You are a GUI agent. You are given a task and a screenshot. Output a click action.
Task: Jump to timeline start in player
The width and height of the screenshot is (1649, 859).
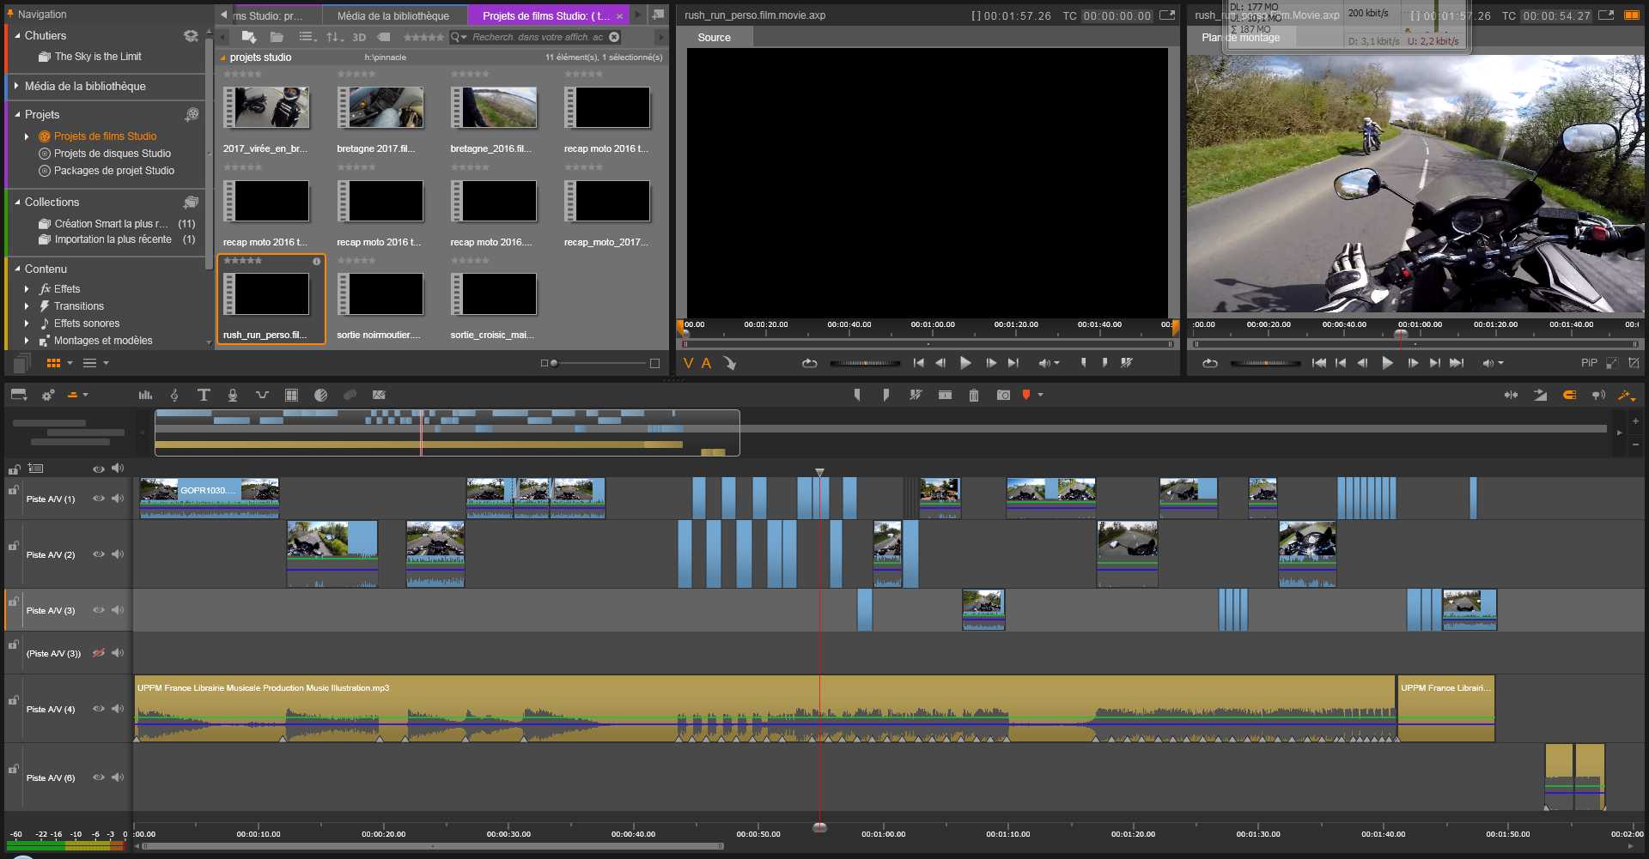pyautogui.click(x=1319, y=363)
